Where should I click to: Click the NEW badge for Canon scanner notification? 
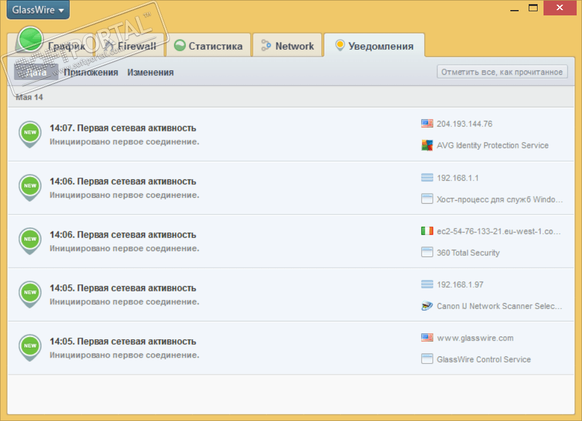tap(30, 294)
